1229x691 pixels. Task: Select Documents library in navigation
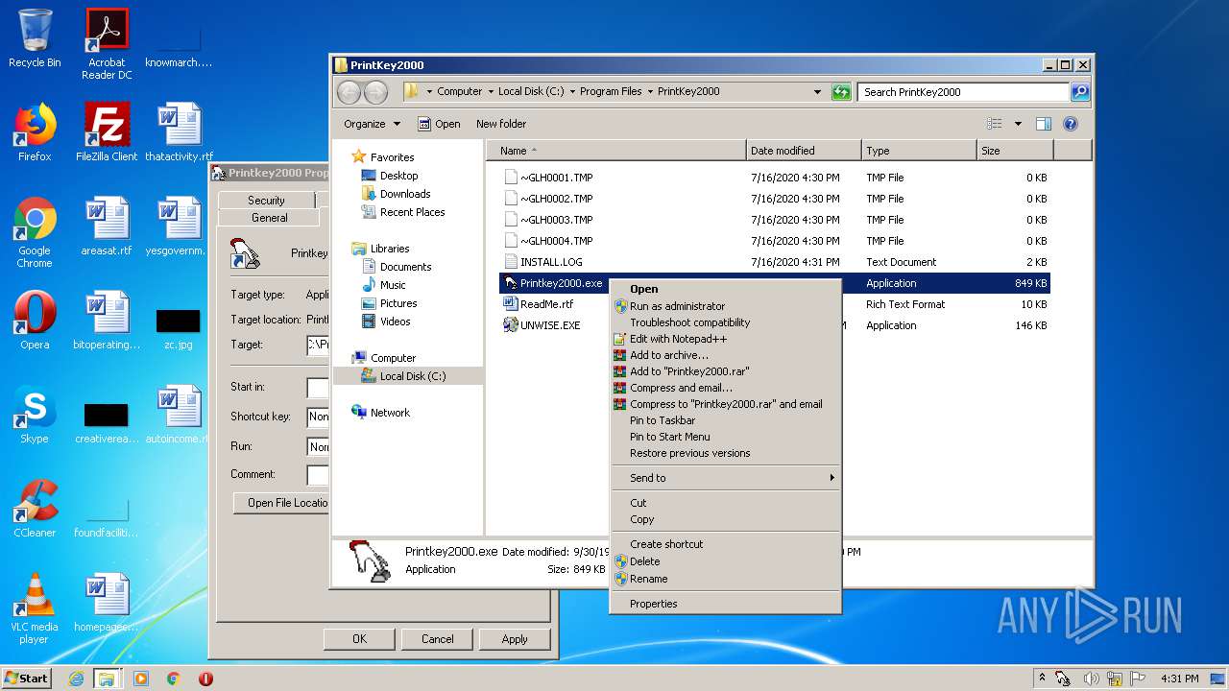pyautogui.click(x=396, y=267)
